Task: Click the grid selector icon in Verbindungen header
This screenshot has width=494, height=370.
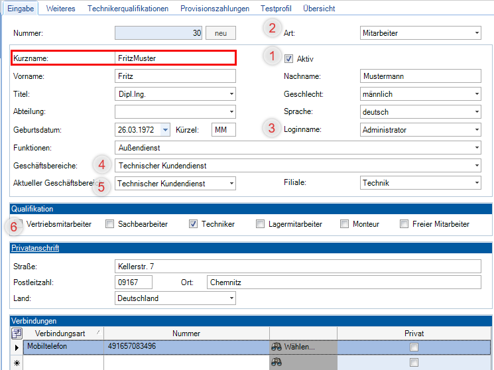Action: (x=17, y=334)
